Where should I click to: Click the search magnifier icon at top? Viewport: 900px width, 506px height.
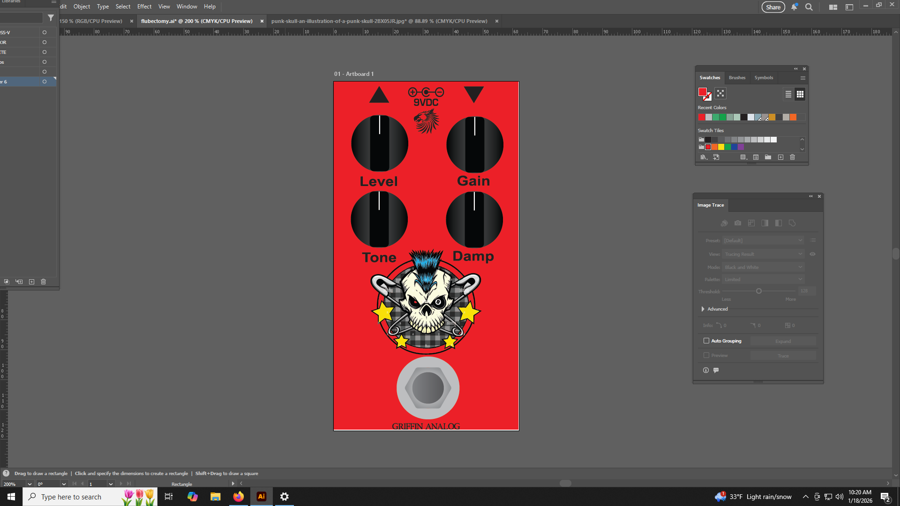pyautogui.click(x=809, y=7)
